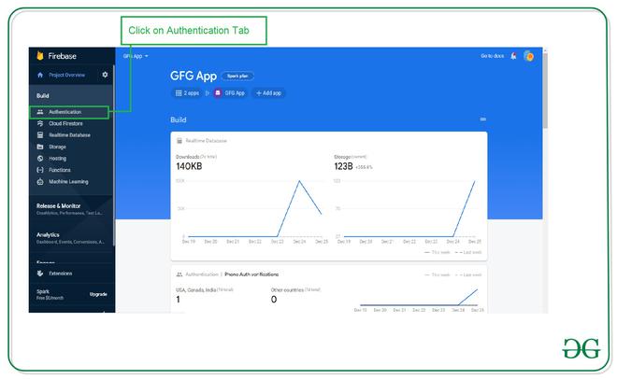Click the 2 apps grid icon
This screenshot has width=617, height=379.
(x=179, y=93)
